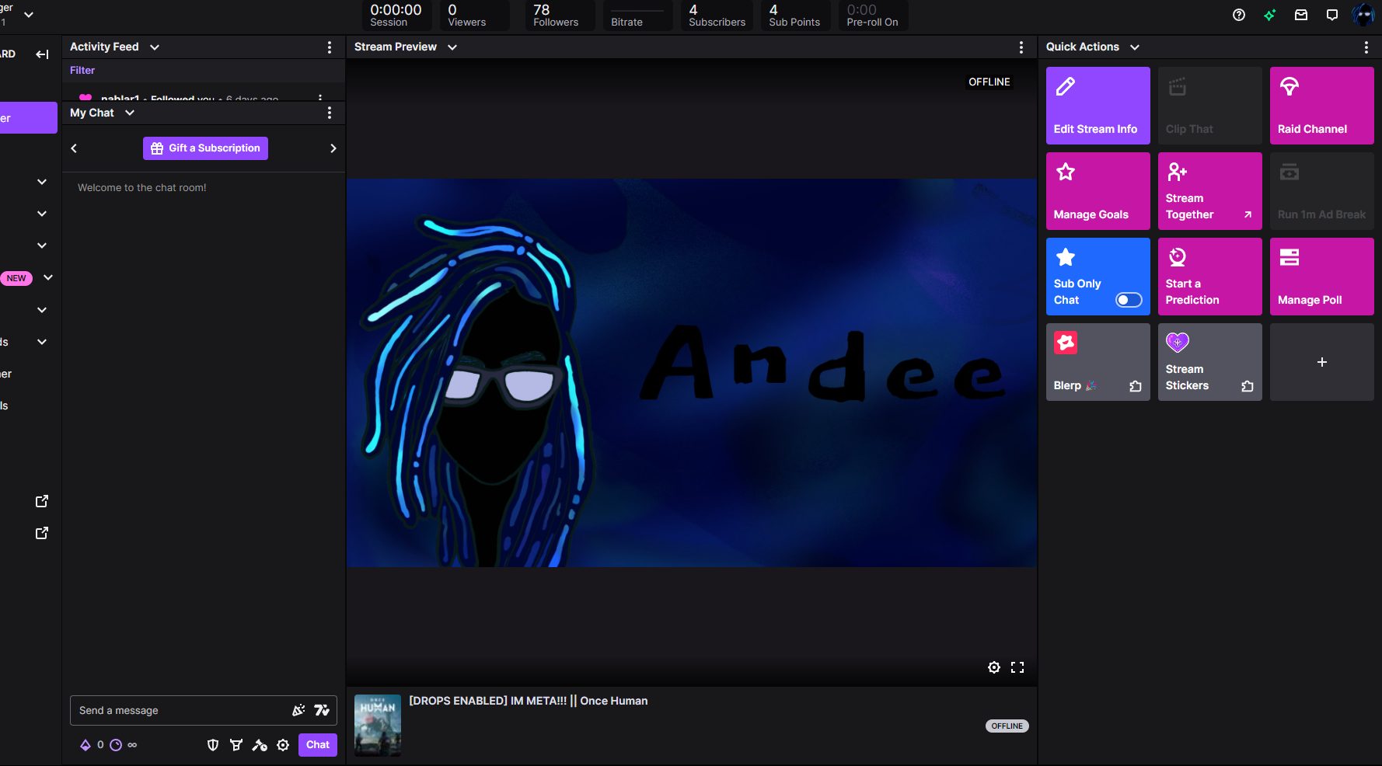Open chat settings gear icon
This screenshot has width=1382, height=766.
click(283, 745)
